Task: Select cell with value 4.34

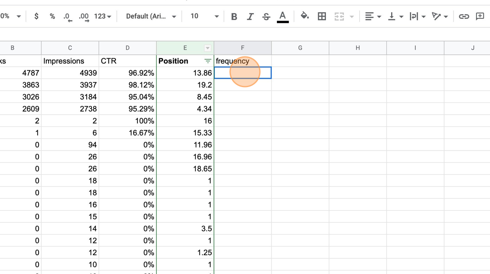Action: (185, 109)
